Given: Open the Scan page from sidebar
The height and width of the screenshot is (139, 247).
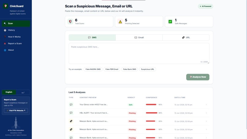Looking at the screenshot, I should click(16, 24).
